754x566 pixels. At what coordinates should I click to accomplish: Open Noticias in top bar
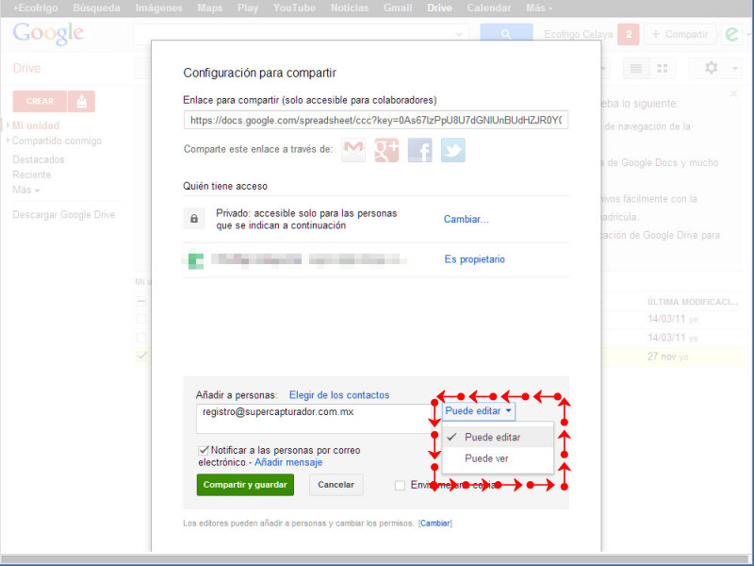point(350,8)
